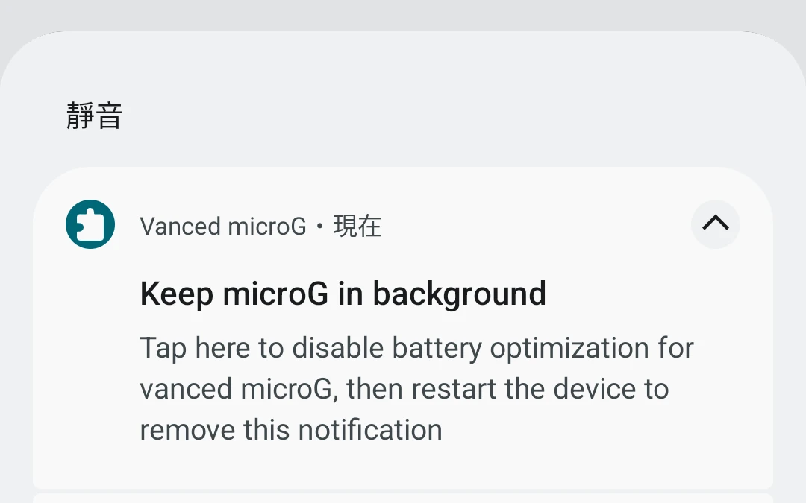Tap the word "battery" in the notification message
This screenshot has width=806, height=503.
point(437,349)
